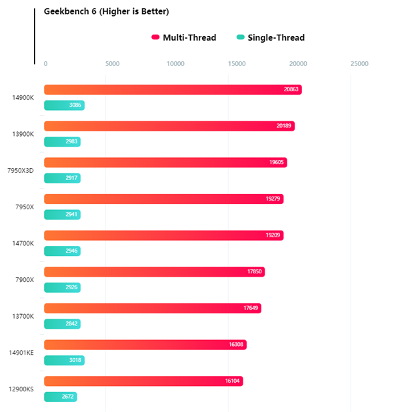Image resolution: width=400 pixels, height=412 pixels.
Task: Click the 13900K multi-thread bar
Action: coord(169,126)
